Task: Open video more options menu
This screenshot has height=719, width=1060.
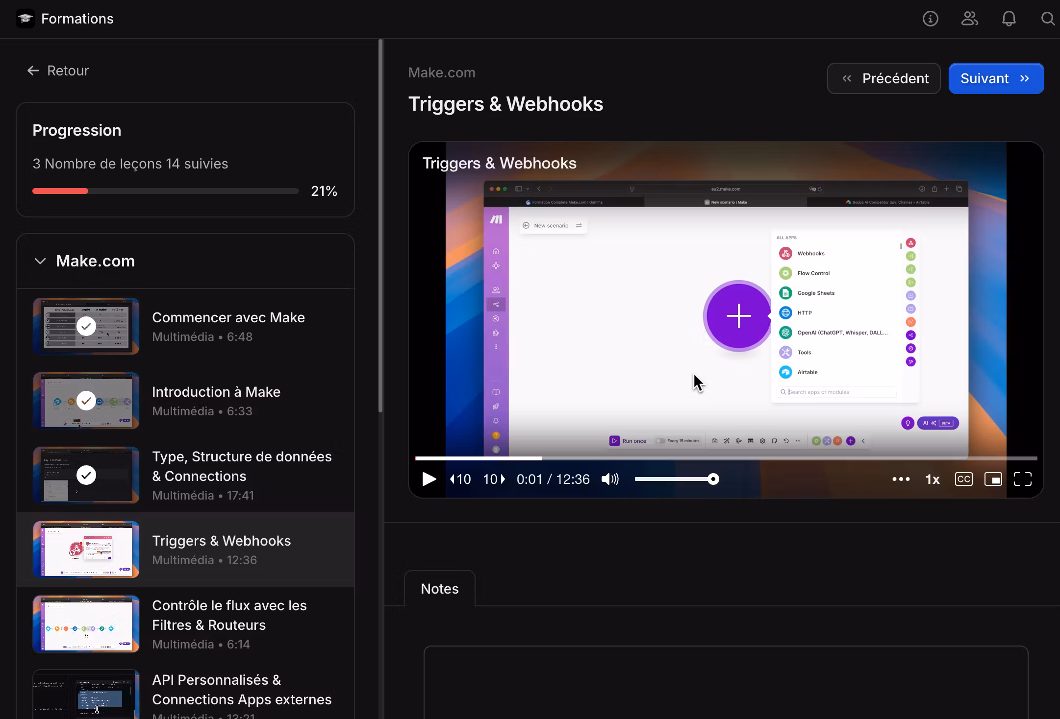Action: click(x=901, y=479)
